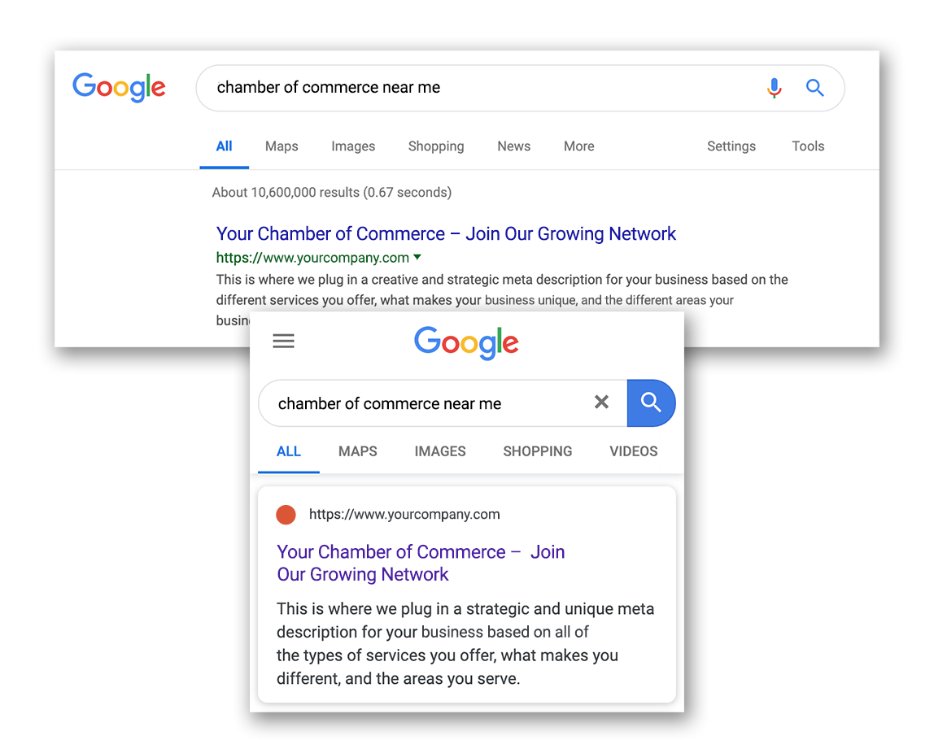Open the Images search tab
This screenshot has height=740, width=934.
352,146
